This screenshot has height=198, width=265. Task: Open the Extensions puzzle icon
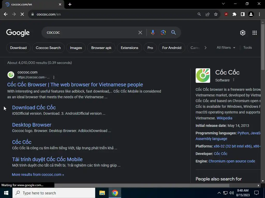coord(234,14)
